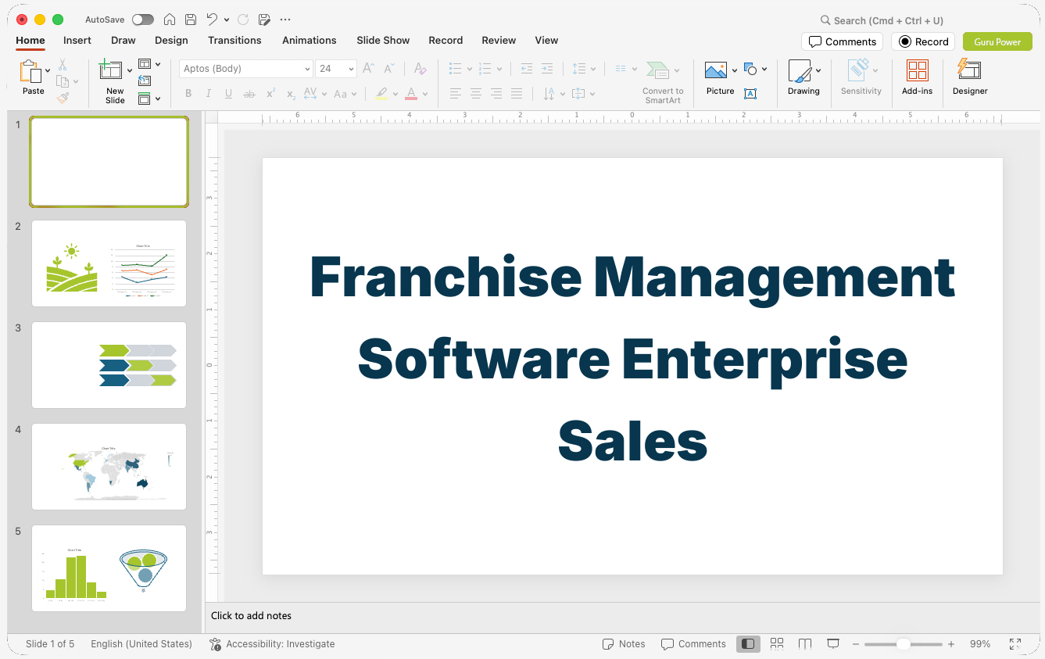Toggle Italic formatting
1045x659 pixels.
(209, 94)
